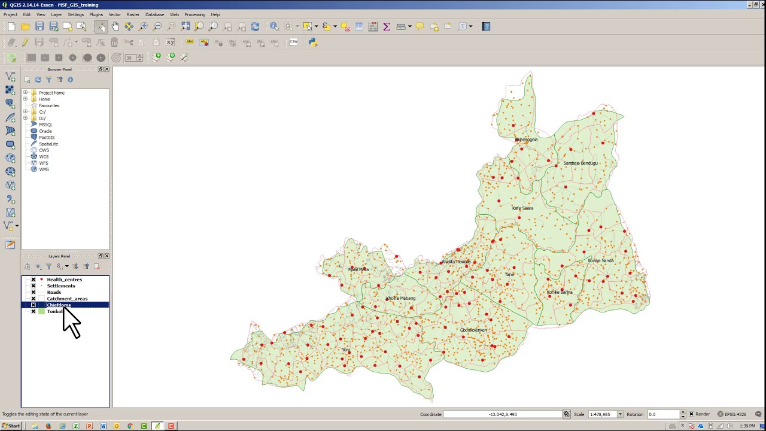Click the Tonkolili layer green color swatch
The width and height of the screenshot is (766, 431).
point(41,312)
